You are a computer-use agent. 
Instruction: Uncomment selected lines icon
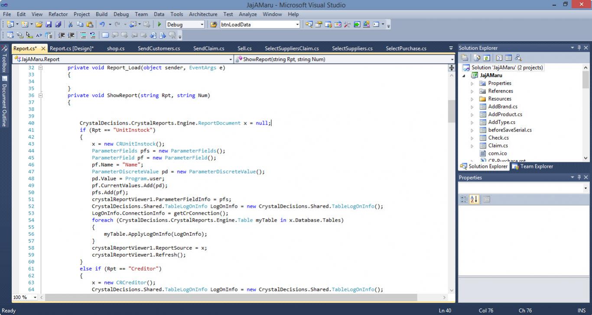92,35
